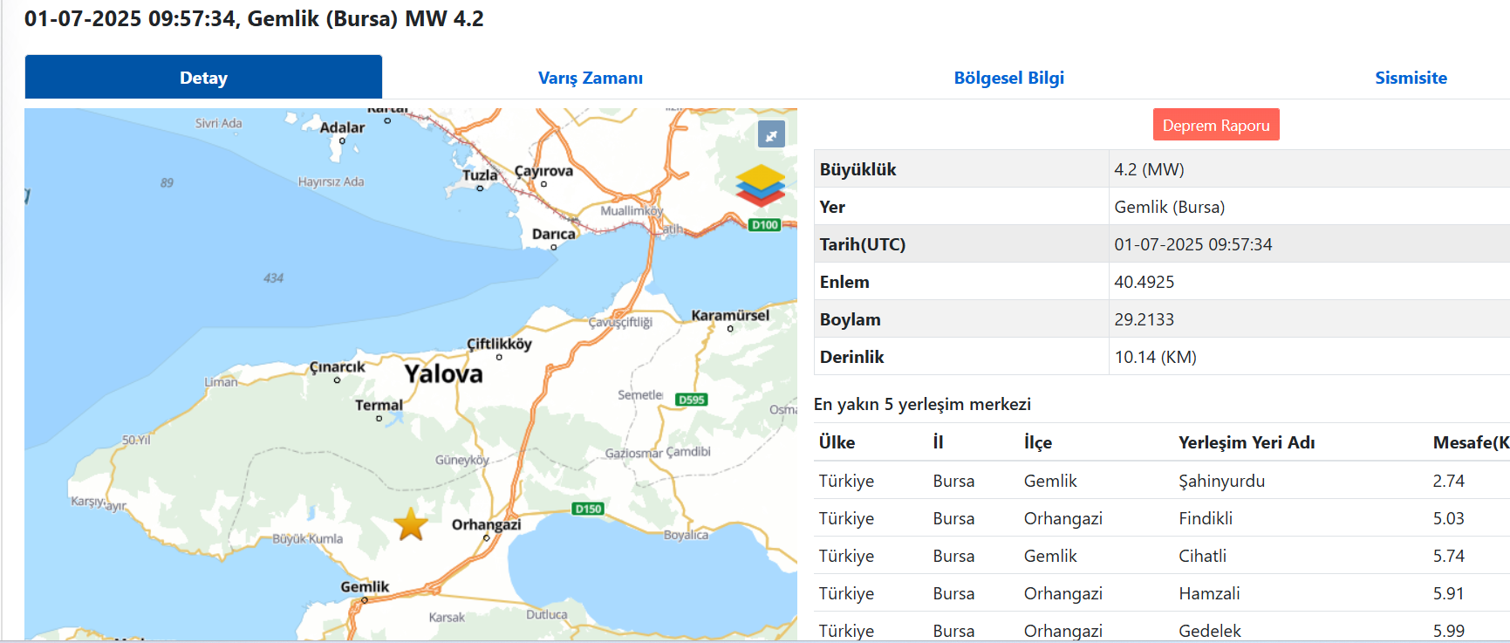Viewport: 1510px width, 643px height.
Task: Click the Adalar label on the map
Action: click(x=342, y=127)
